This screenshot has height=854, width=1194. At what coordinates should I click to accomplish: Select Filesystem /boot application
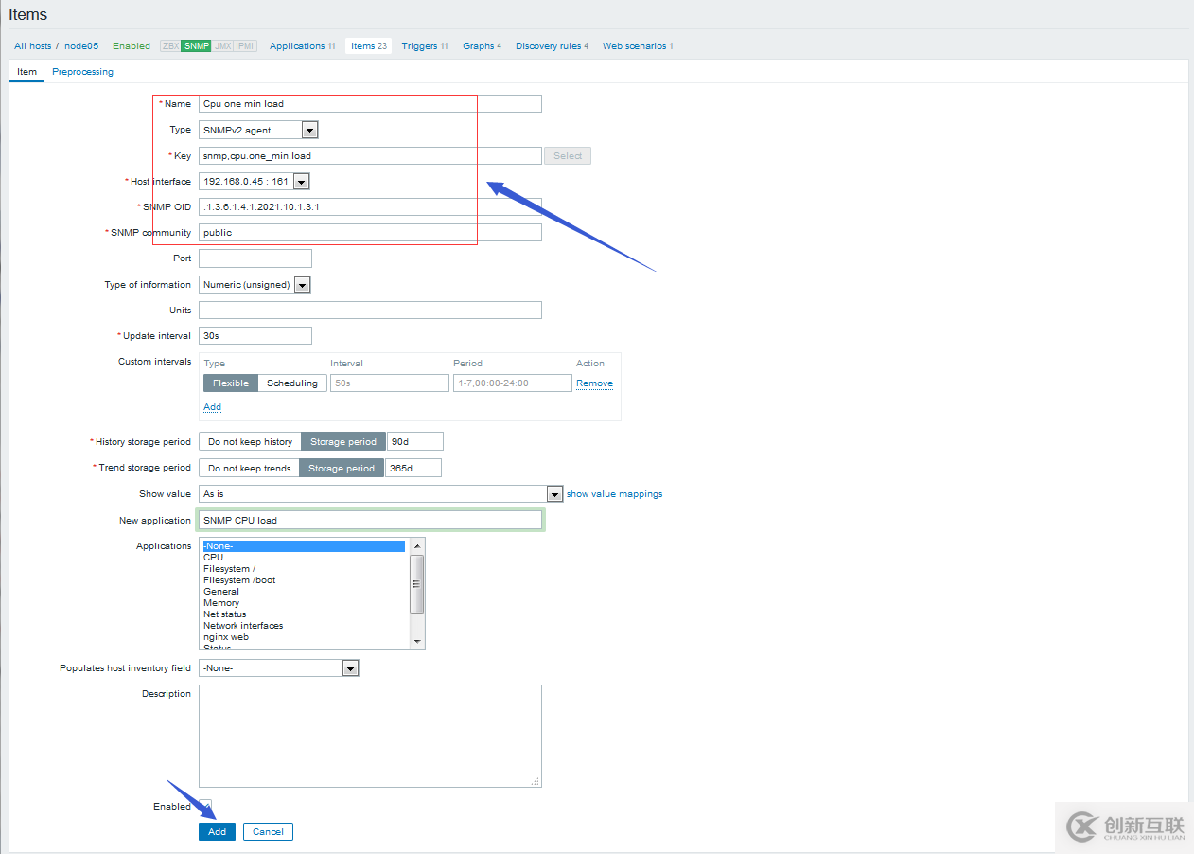(304, 580)
